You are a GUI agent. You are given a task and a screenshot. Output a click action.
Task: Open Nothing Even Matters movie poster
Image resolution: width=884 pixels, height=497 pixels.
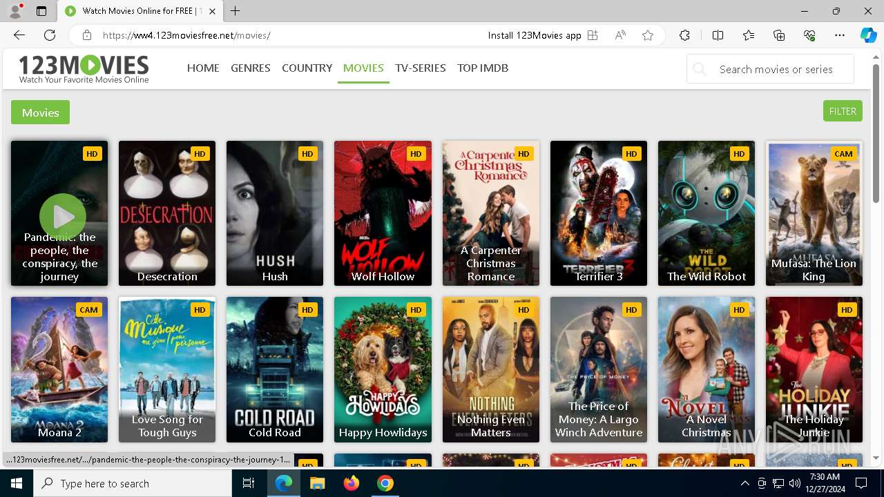point(491,369)
